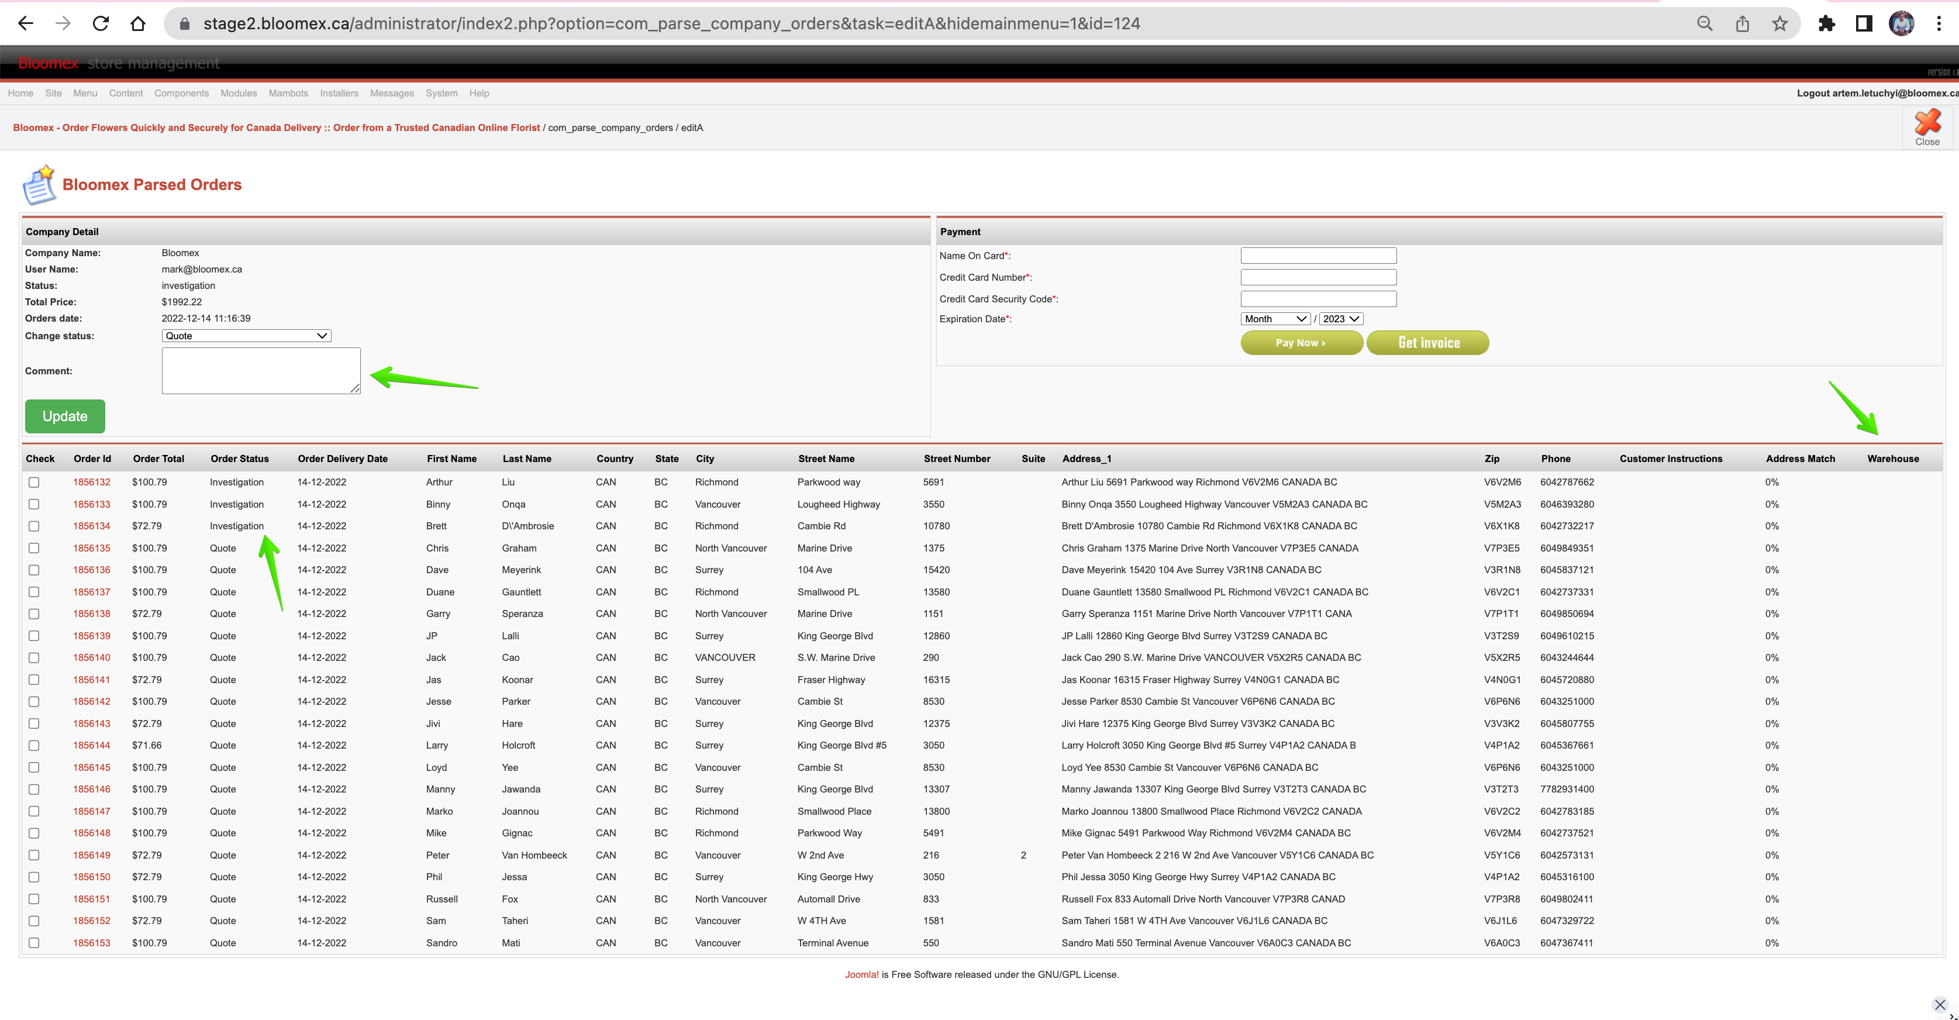The width and height of the screenshot is (1959, 1020).
Task: Click Total Price value $1992.22
Action: [182, 302]
